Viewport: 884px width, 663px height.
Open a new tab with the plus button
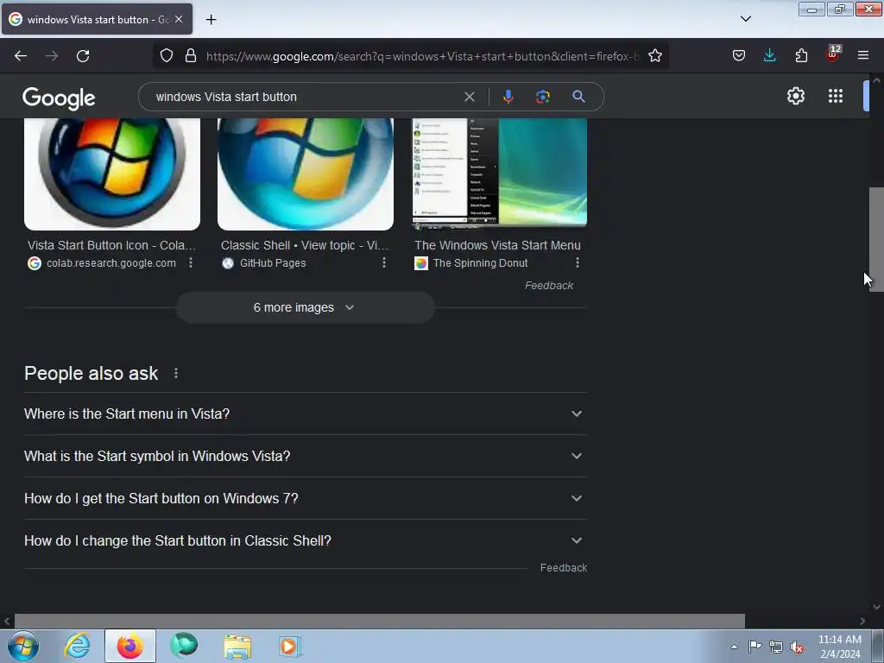coord(211,20)
